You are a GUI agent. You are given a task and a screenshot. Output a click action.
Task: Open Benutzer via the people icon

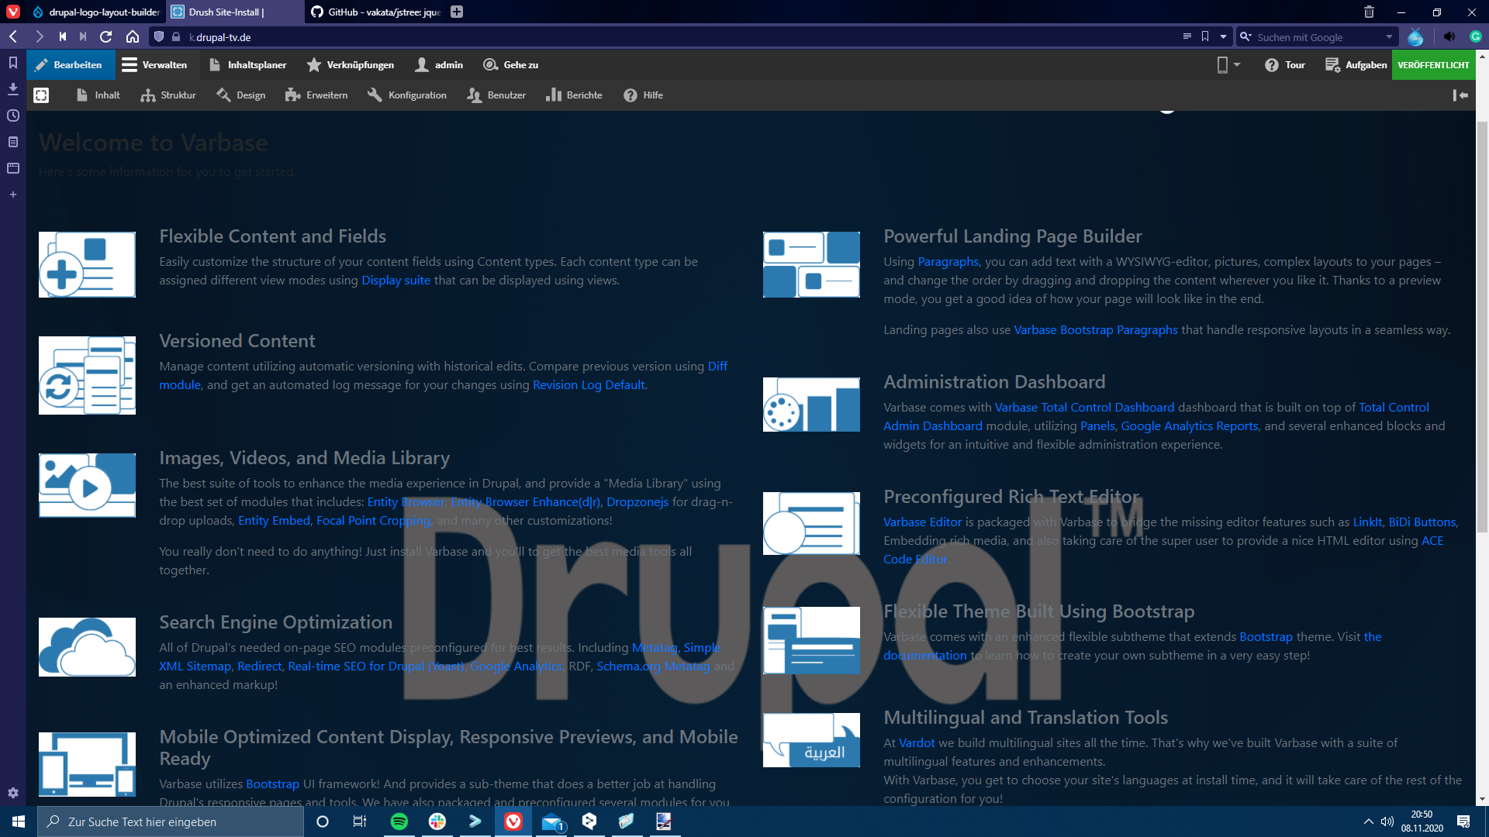496,95
